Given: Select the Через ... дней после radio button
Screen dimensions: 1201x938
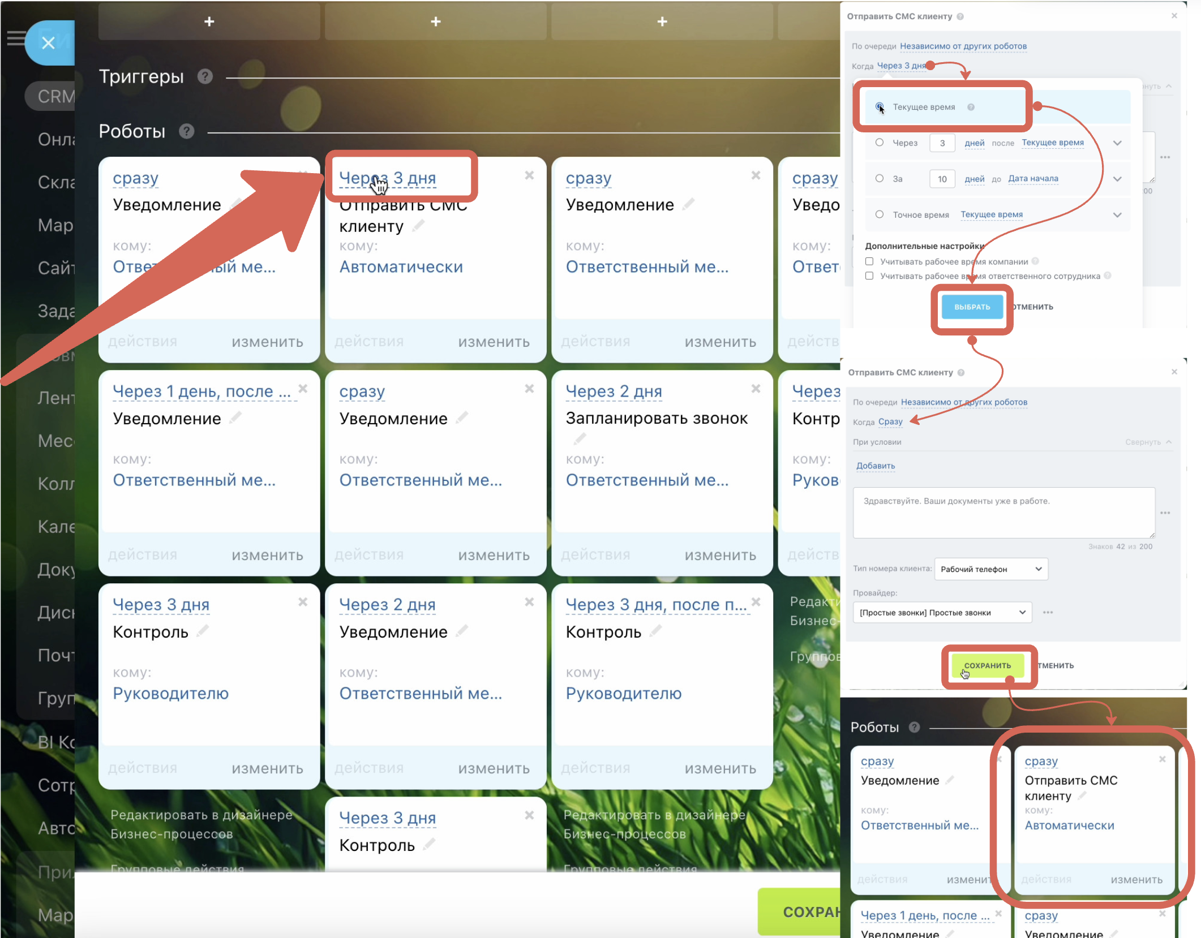Looking at the screenshot, I should tap(880, 143).
